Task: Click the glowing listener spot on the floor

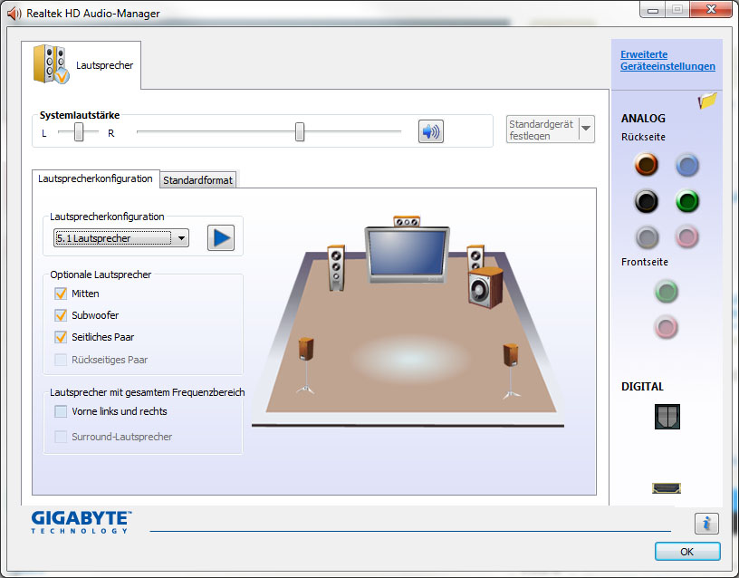Action: [410, 358]
